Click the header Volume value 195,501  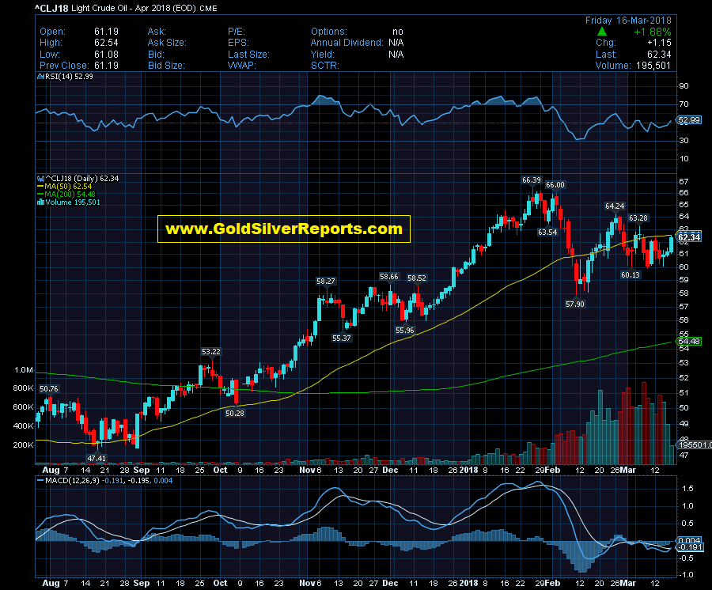click(653, 66)
